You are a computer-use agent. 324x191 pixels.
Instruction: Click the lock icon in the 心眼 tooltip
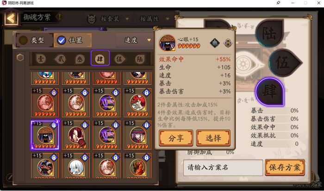(x=228, y=43)
